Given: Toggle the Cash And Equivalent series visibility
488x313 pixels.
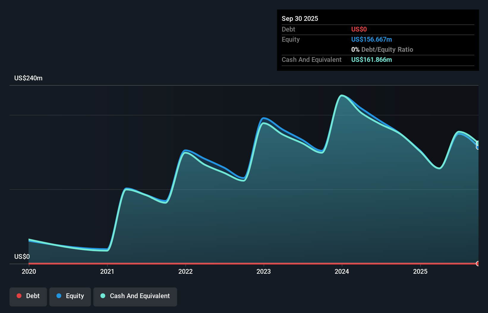Looking at the screenshot, I should tap(135, 296).
